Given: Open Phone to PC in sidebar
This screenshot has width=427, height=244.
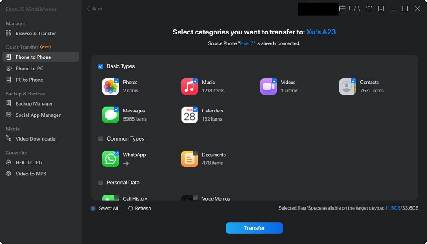Looking at the screenshot, I should click(29, 69).
